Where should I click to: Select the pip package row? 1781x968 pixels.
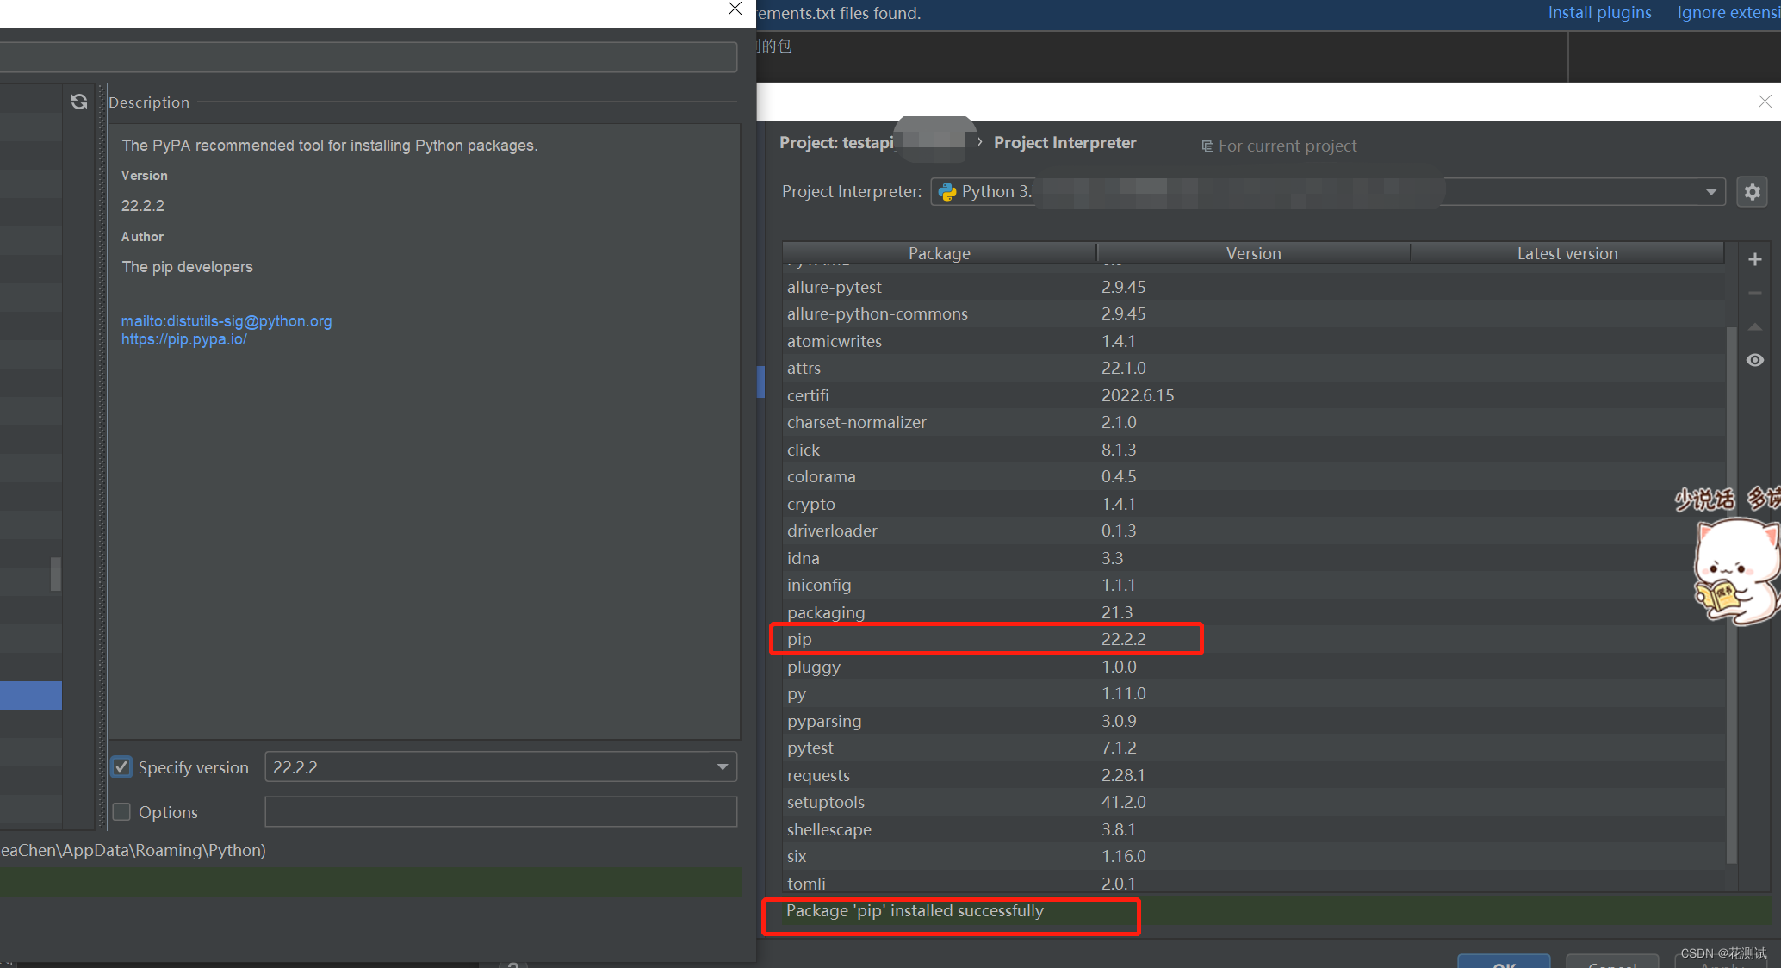point(1254,639)
